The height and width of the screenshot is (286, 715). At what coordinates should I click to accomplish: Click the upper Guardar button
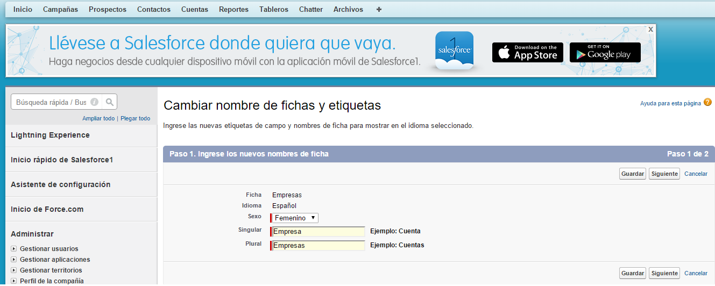[x=633, y=174]
